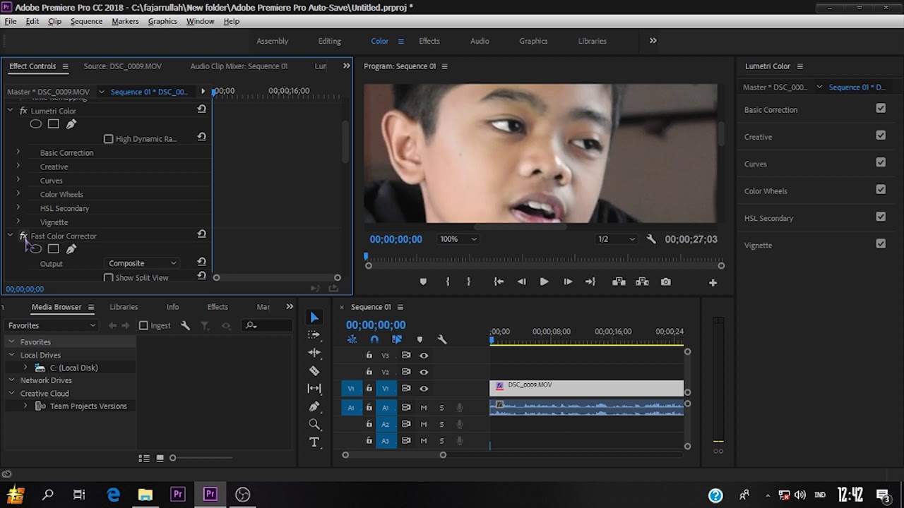The image size is (904, 508).
Task: Select the Track Select Forward tool
Action: click(x=314, y=334)
